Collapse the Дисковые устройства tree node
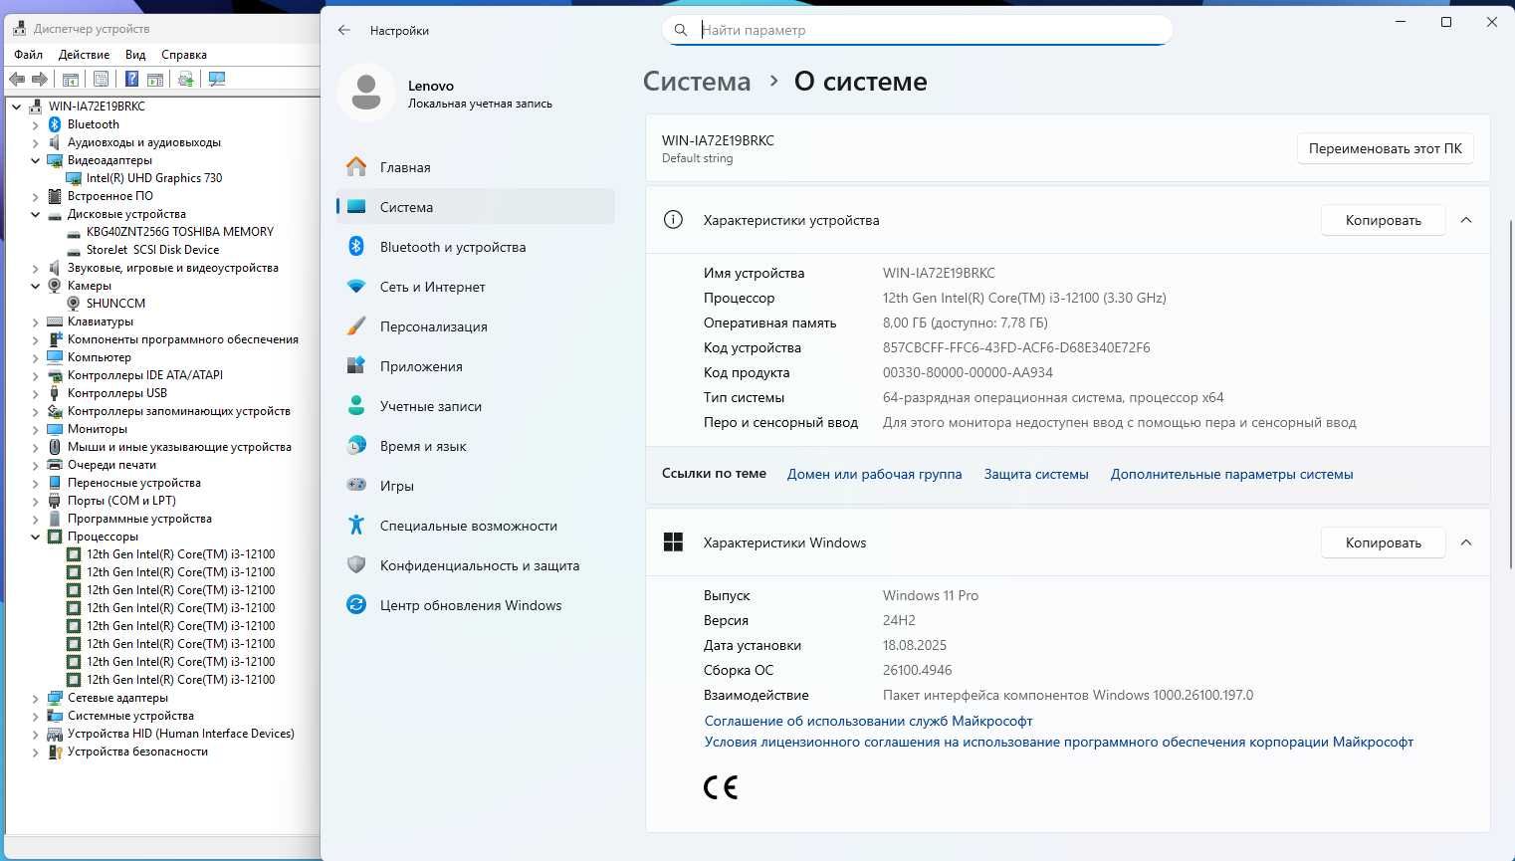Viewport: 1515px width, 861px height. [x=36, y=214]
